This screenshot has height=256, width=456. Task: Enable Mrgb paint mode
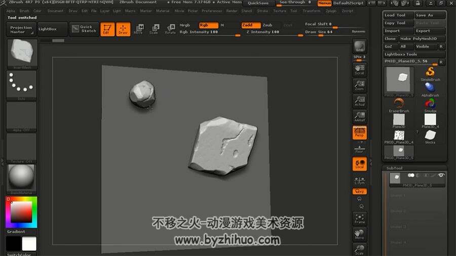[x=184, y=25]
